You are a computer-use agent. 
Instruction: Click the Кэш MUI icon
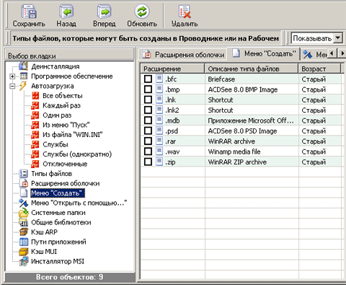tap(24, 252)
